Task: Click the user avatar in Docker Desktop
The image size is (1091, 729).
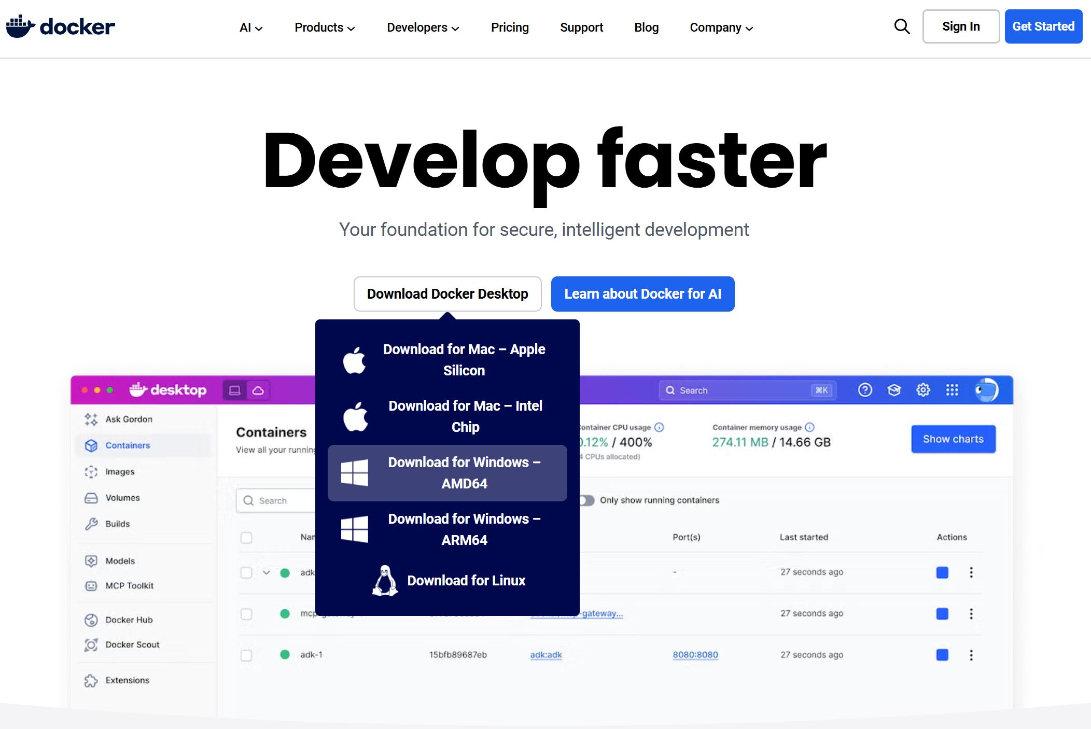Action: (x=986, y=390)
